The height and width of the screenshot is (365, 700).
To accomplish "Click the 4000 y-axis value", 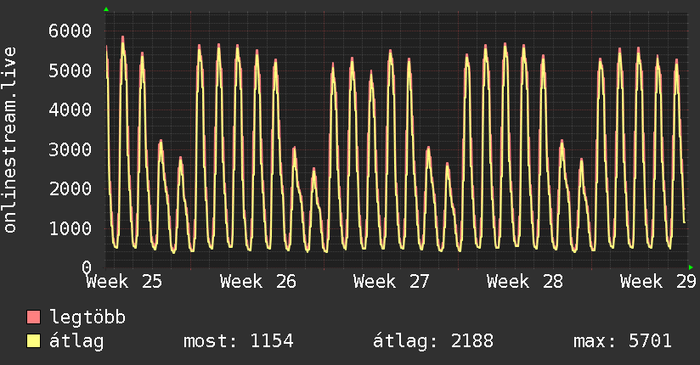I will 71,109.
